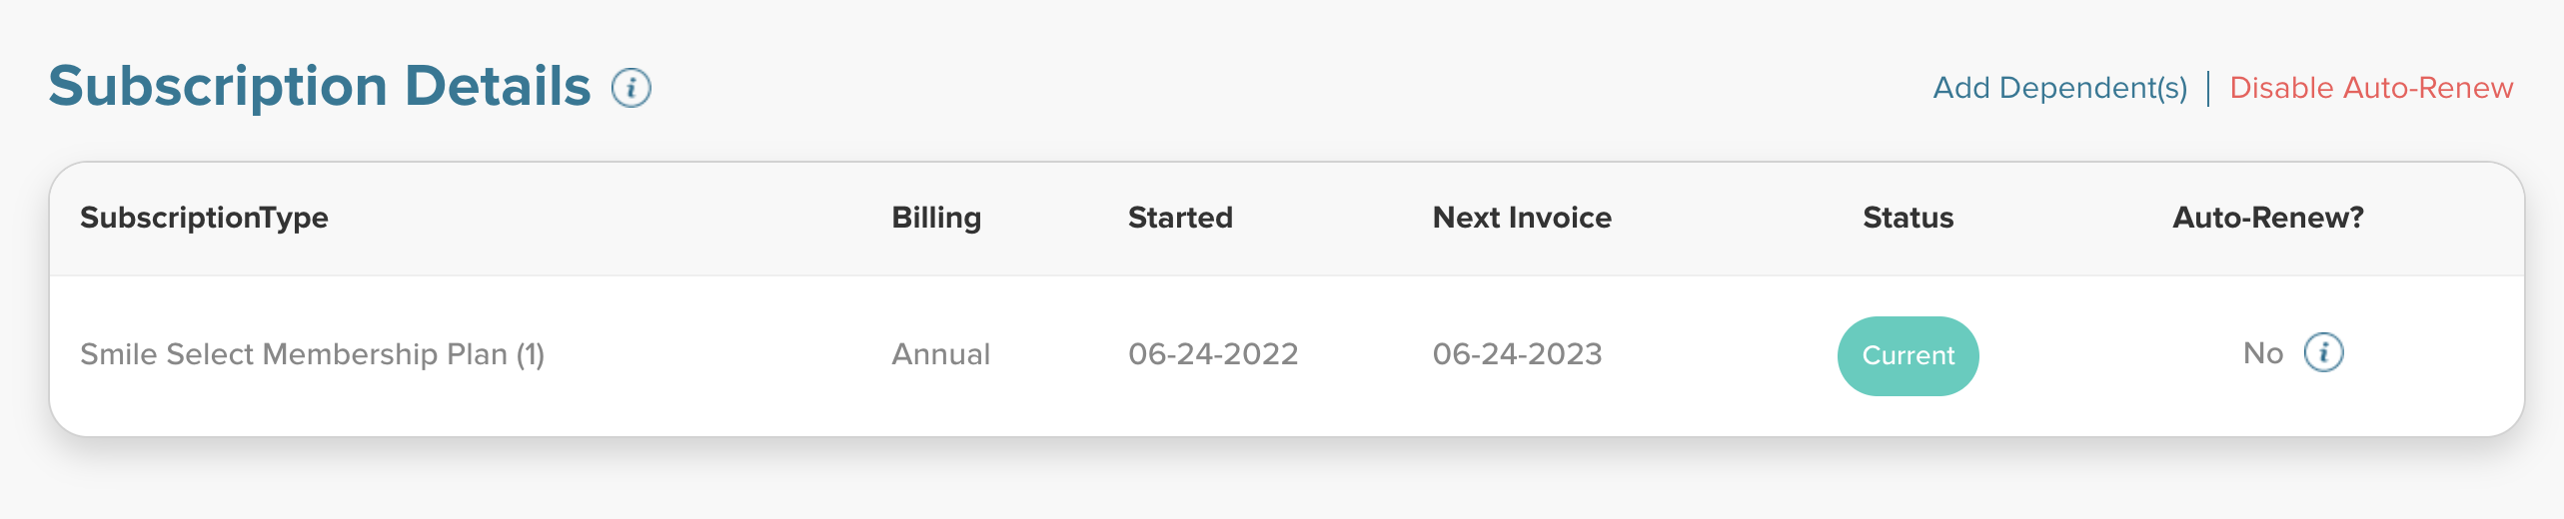Click Disable Auto-Renew link
The height and width of the screenshot is (519, 2564).
pyautogui.click(x=2370, y=88)
